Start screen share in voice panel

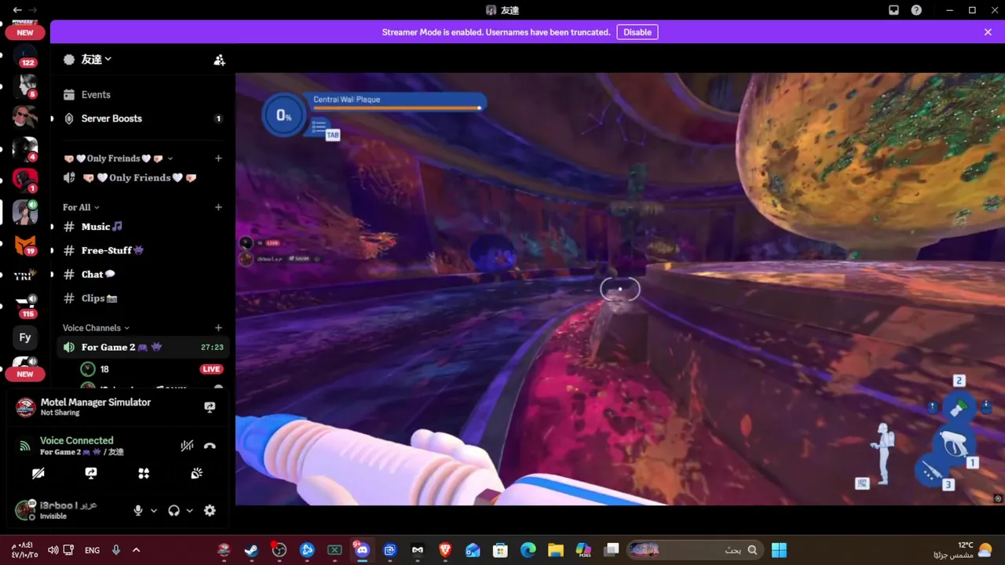91,473
